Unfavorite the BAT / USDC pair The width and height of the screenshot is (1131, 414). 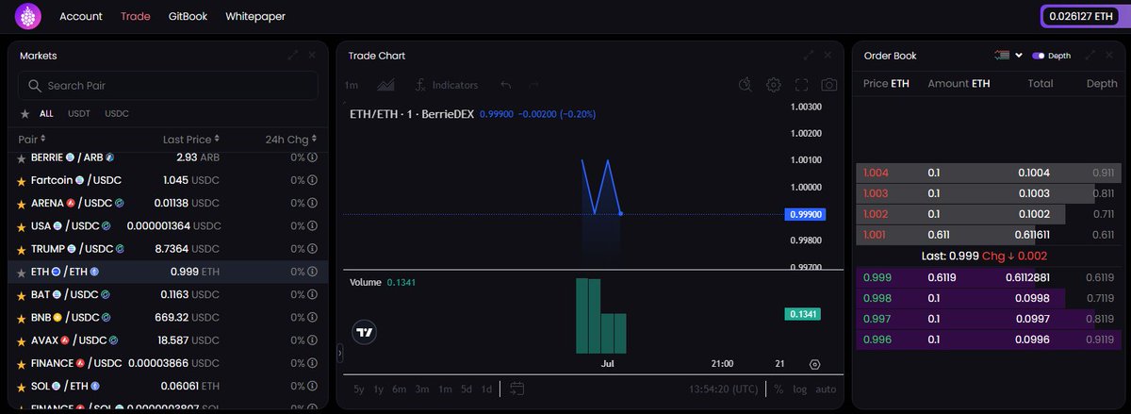pyautogui.click(x=24, y=295)
